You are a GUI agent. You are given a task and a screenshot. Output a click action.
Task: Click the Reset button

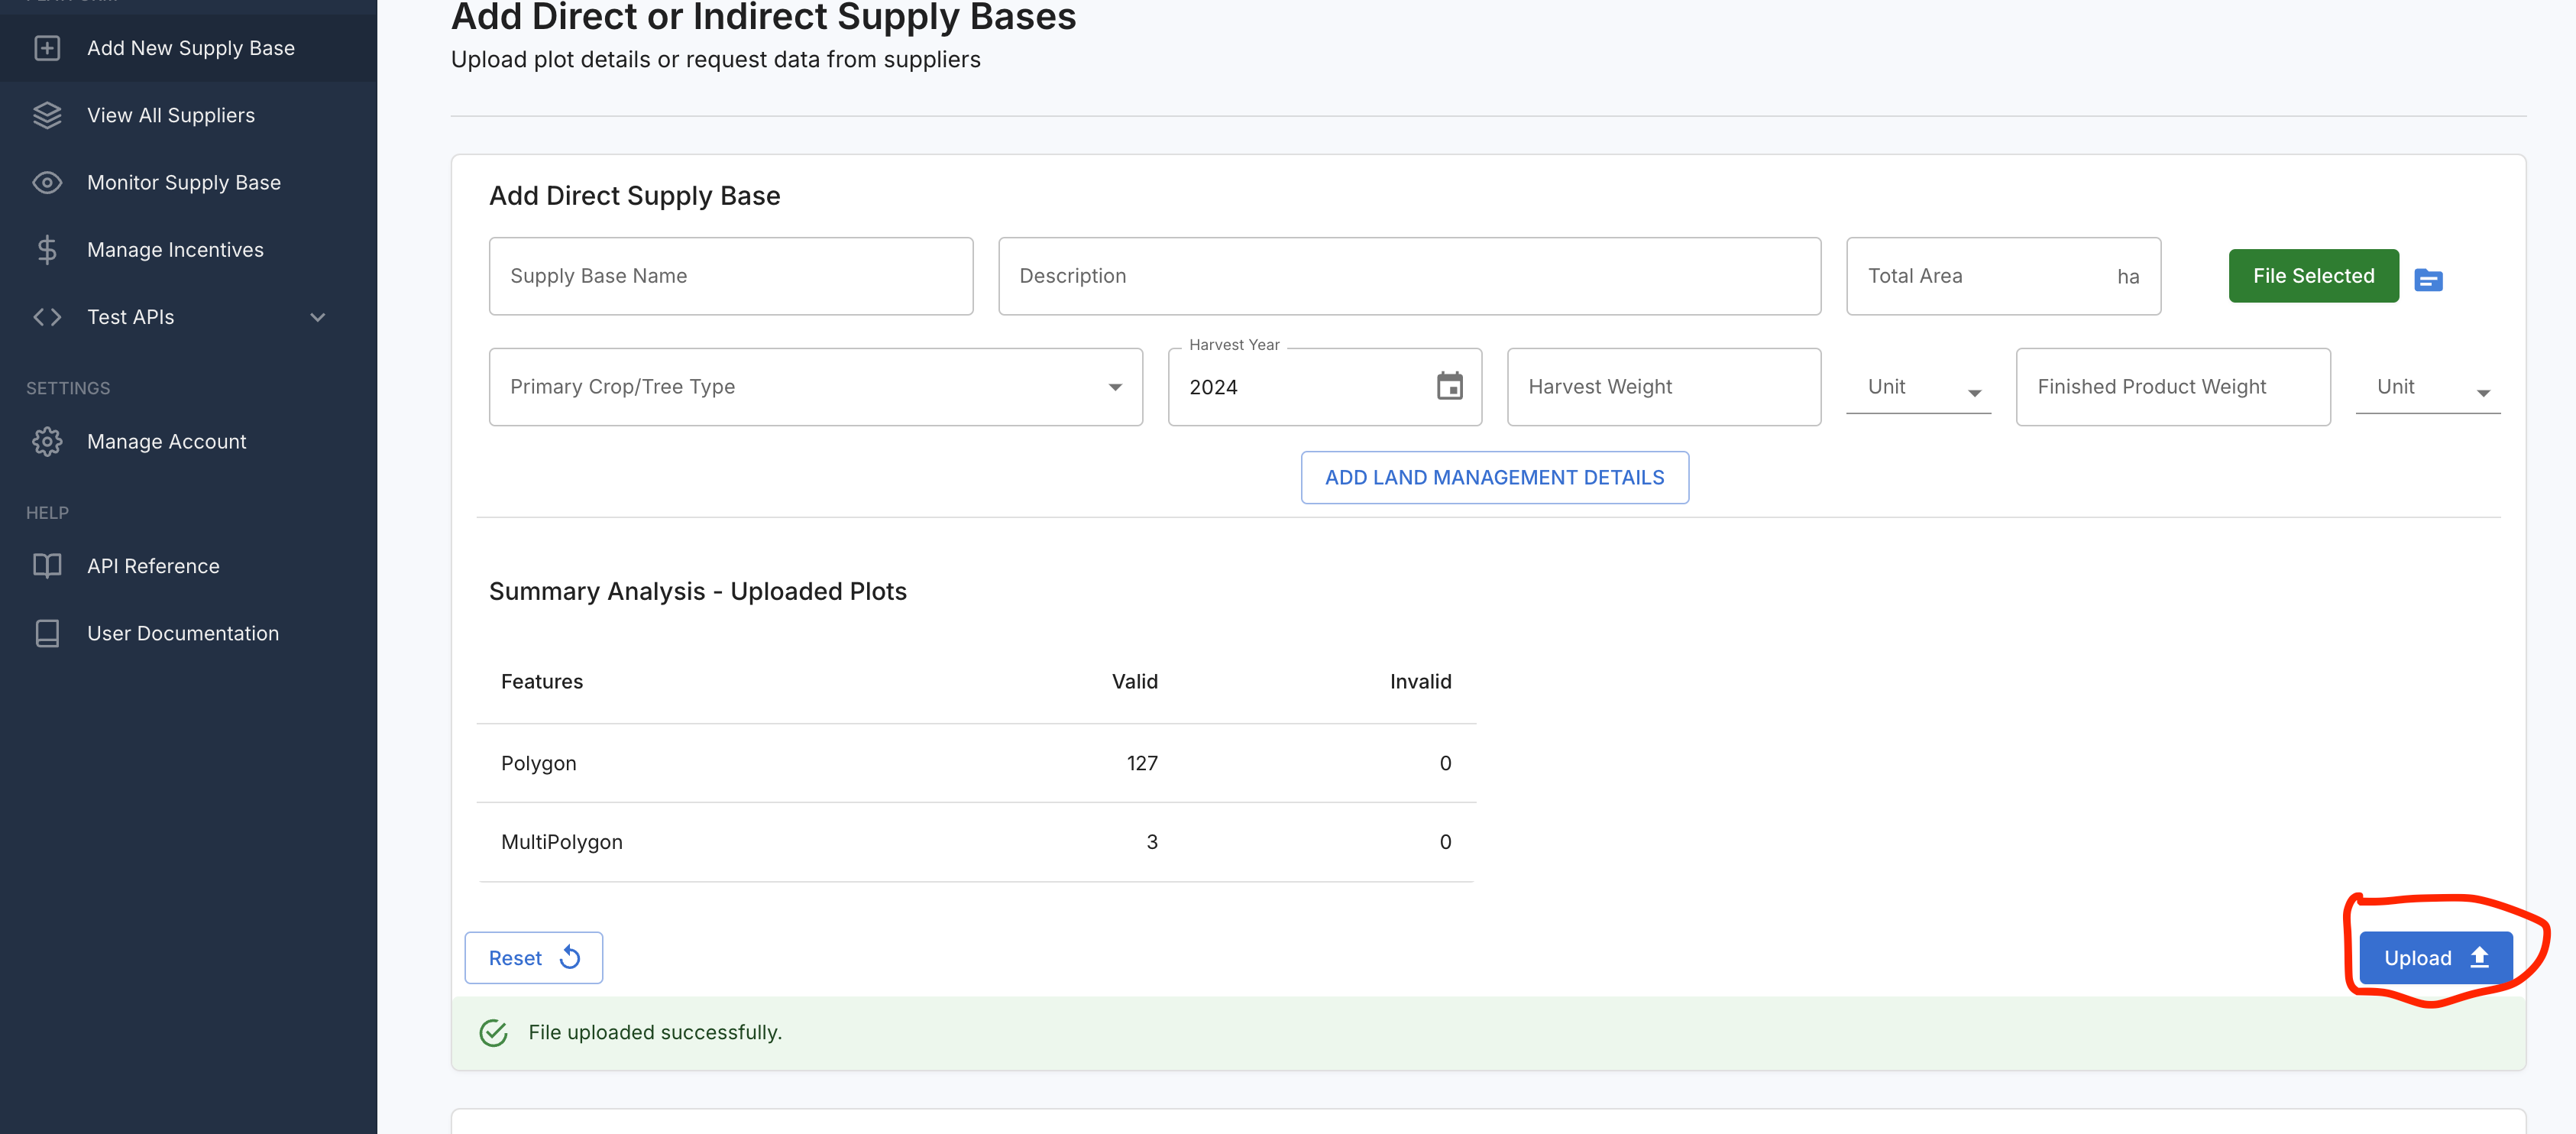coord(533,957)
